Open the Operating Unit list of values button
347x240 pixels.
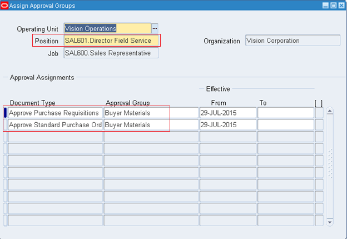point(155,28)
